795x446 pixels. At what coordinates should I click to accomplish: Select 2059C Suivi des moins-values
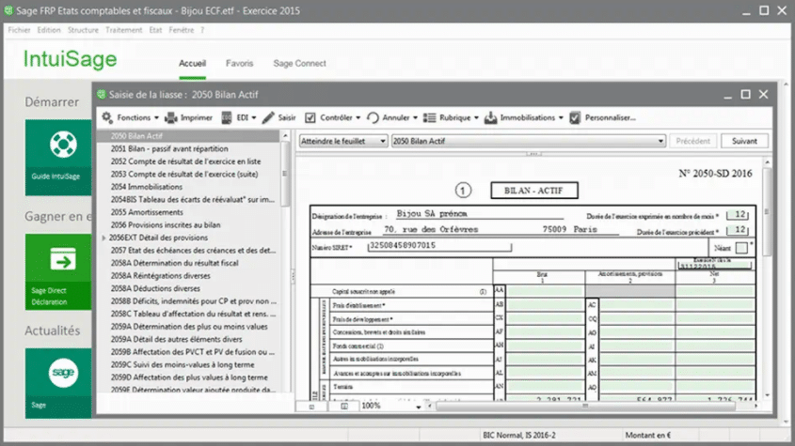click(183, 364)
